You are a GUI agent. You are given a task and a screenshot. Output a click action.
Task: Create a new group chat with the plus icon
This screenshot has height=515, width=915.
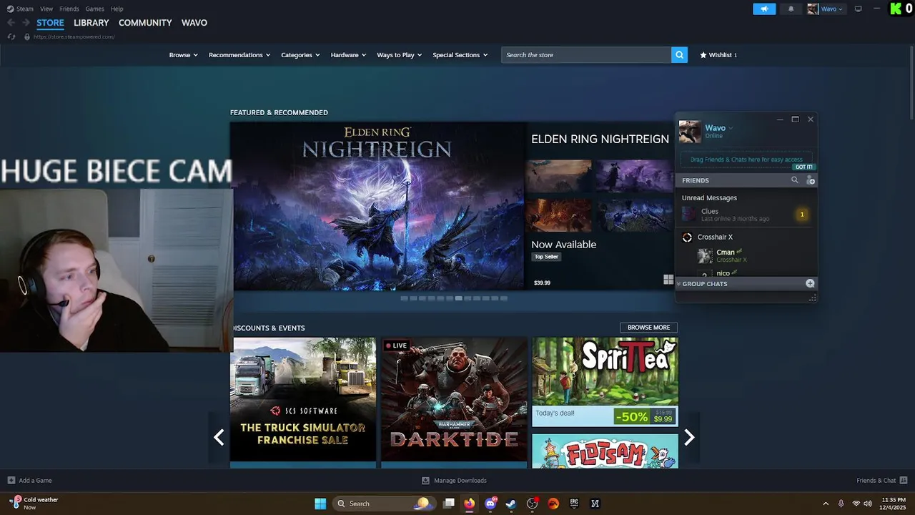[x=810, y=283]
